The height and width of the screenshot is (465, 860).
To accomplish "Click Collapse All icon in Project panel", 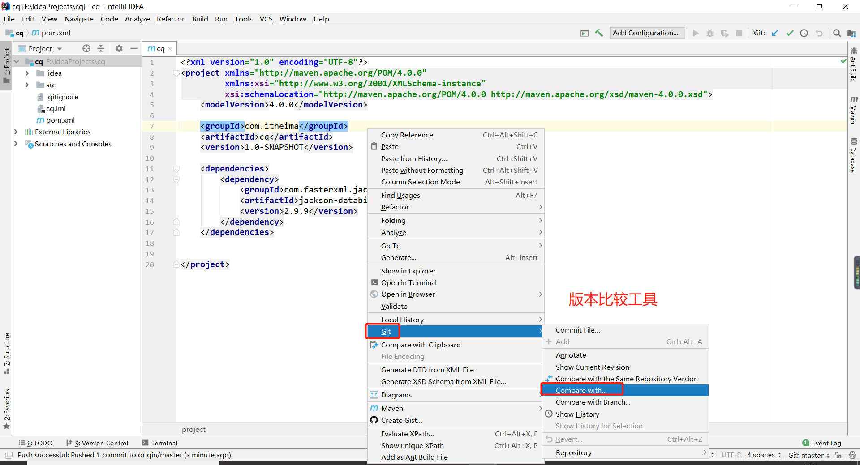I will [101, 48].
